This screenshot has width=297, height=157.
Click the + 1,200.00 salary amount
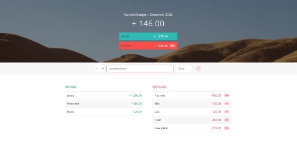click(x=135, y=95)
